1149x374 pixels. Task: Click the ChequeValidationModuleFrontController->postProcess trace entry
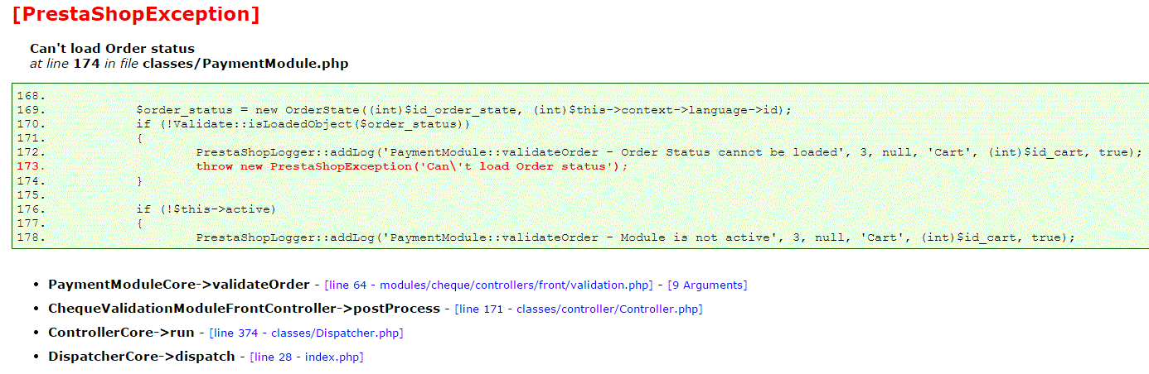[x=245, y=309]
